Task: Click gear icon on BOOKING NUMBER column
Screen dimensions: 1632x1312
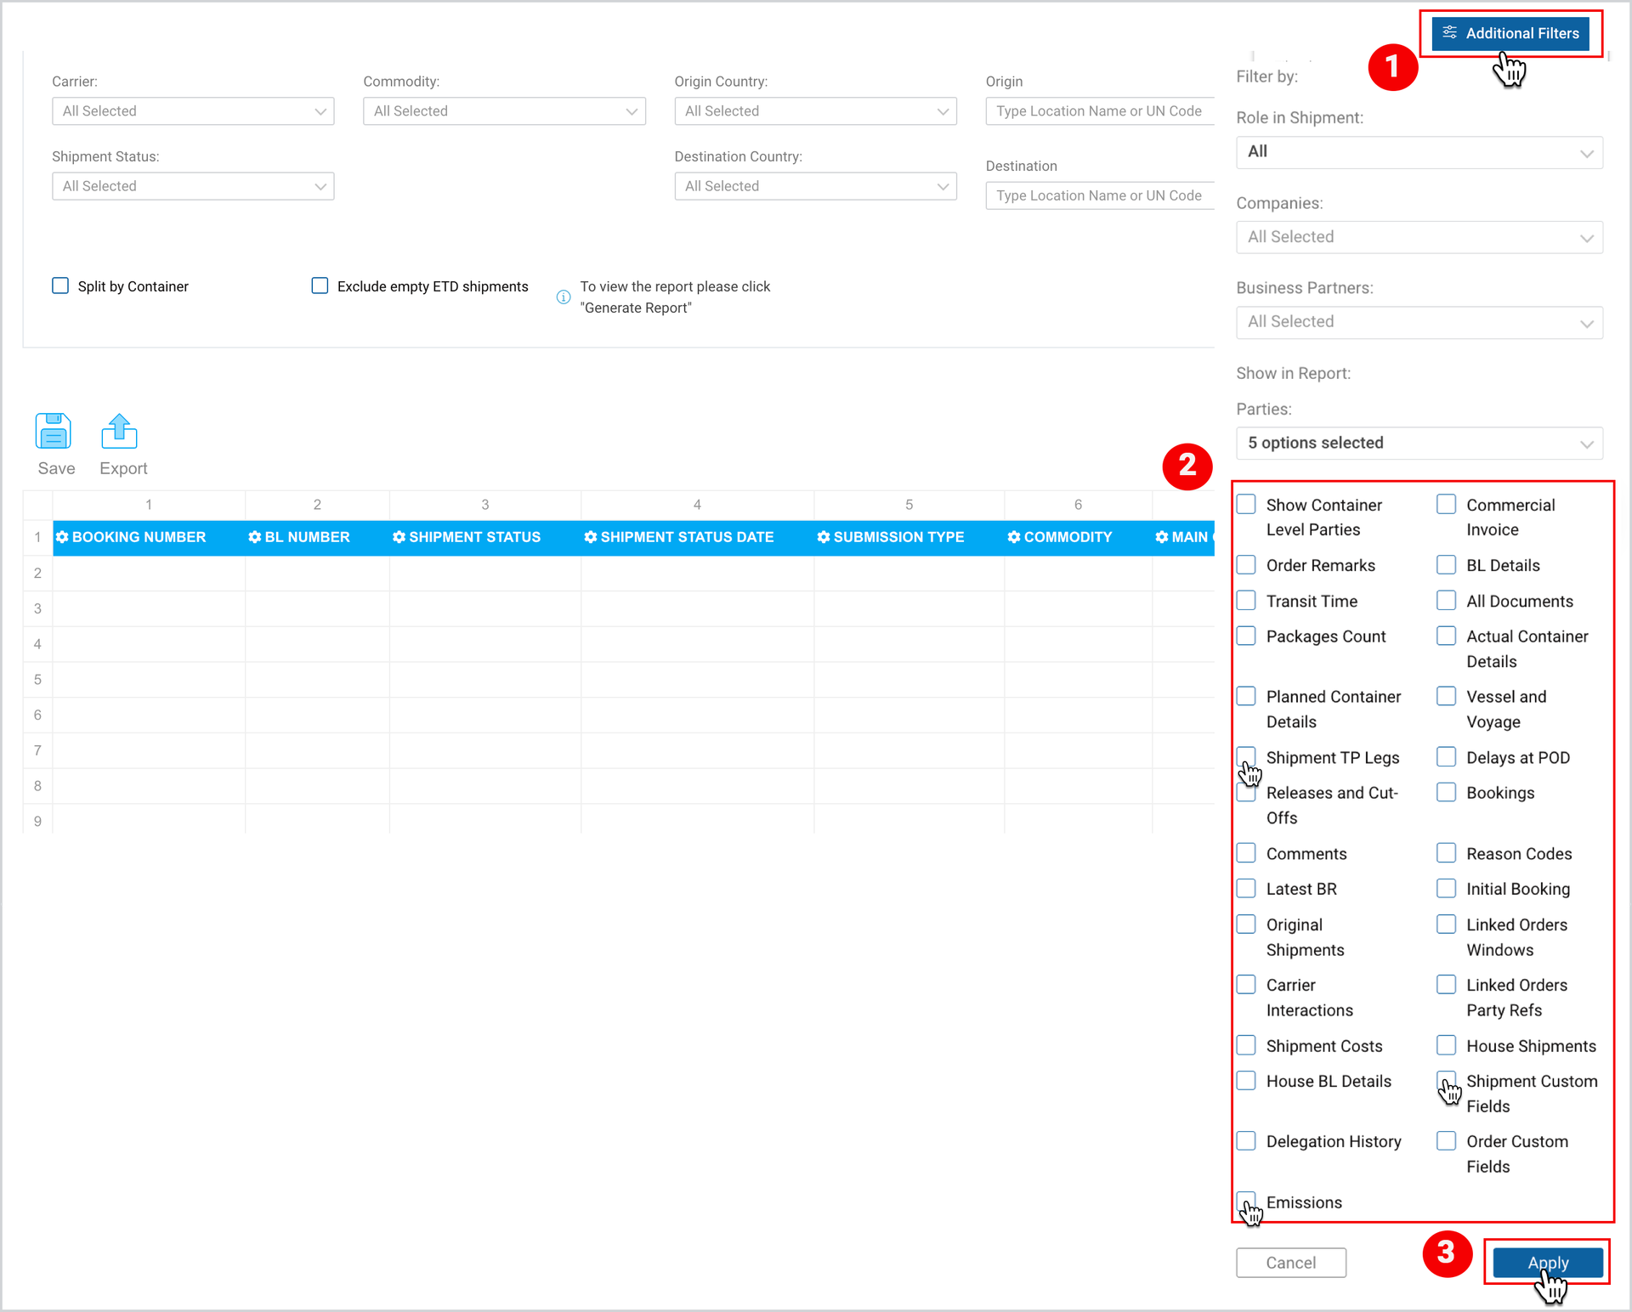Action: click(62, 537)
